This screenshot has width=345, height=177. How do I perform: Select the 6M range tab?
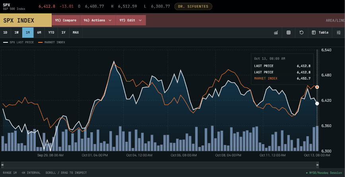coord(39,32)
